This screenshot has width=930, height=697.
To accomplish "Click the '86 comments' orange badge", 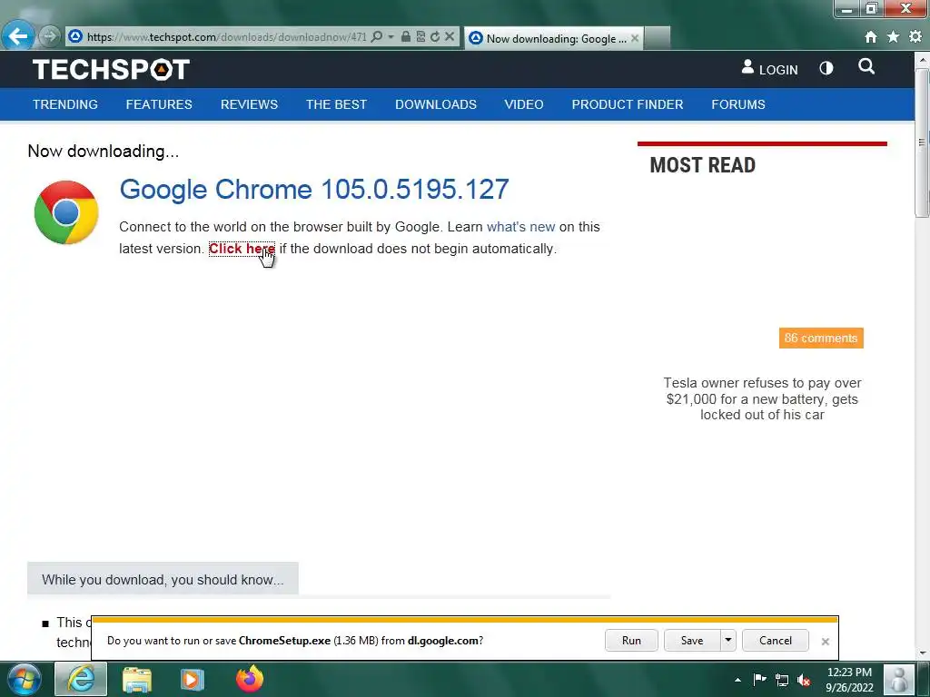I will [821, 338].
